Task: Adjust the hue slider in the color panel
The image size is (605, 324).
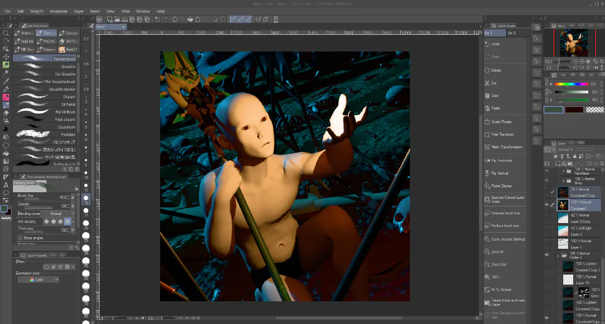Action: [571, 84]
